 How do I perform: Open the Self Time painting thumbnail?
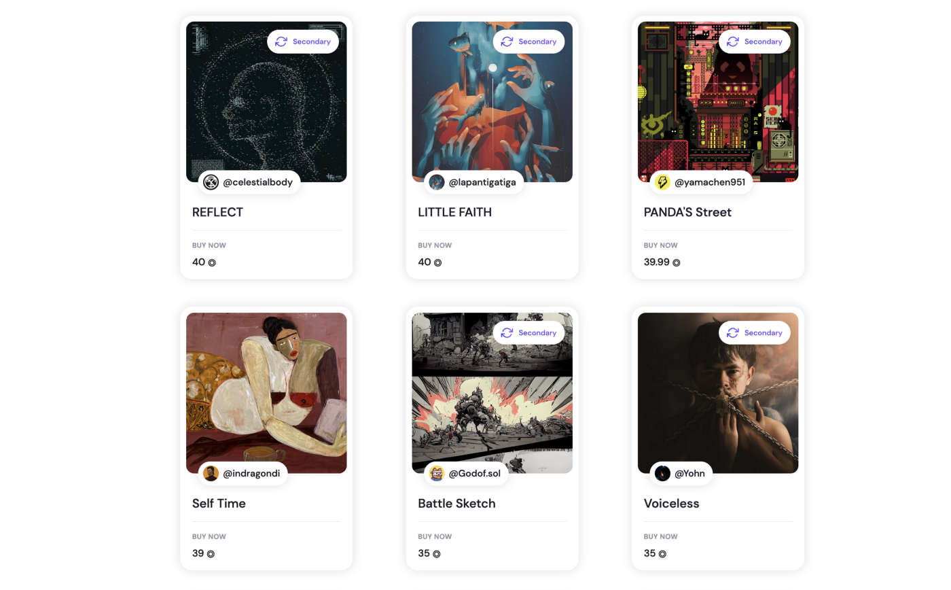point(266,393)
